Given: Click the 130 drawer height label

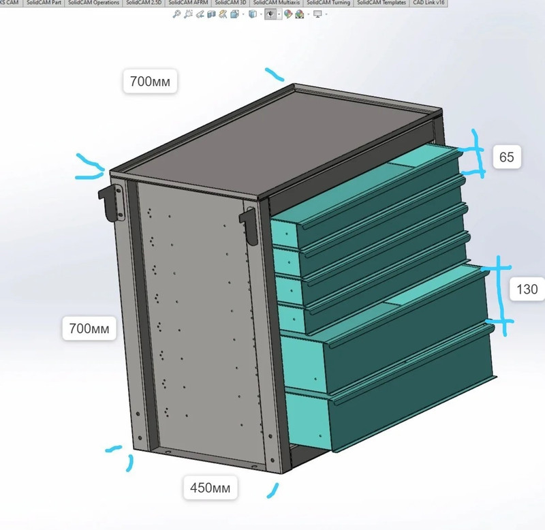Looking at the screenshot, I should point(527,290).
